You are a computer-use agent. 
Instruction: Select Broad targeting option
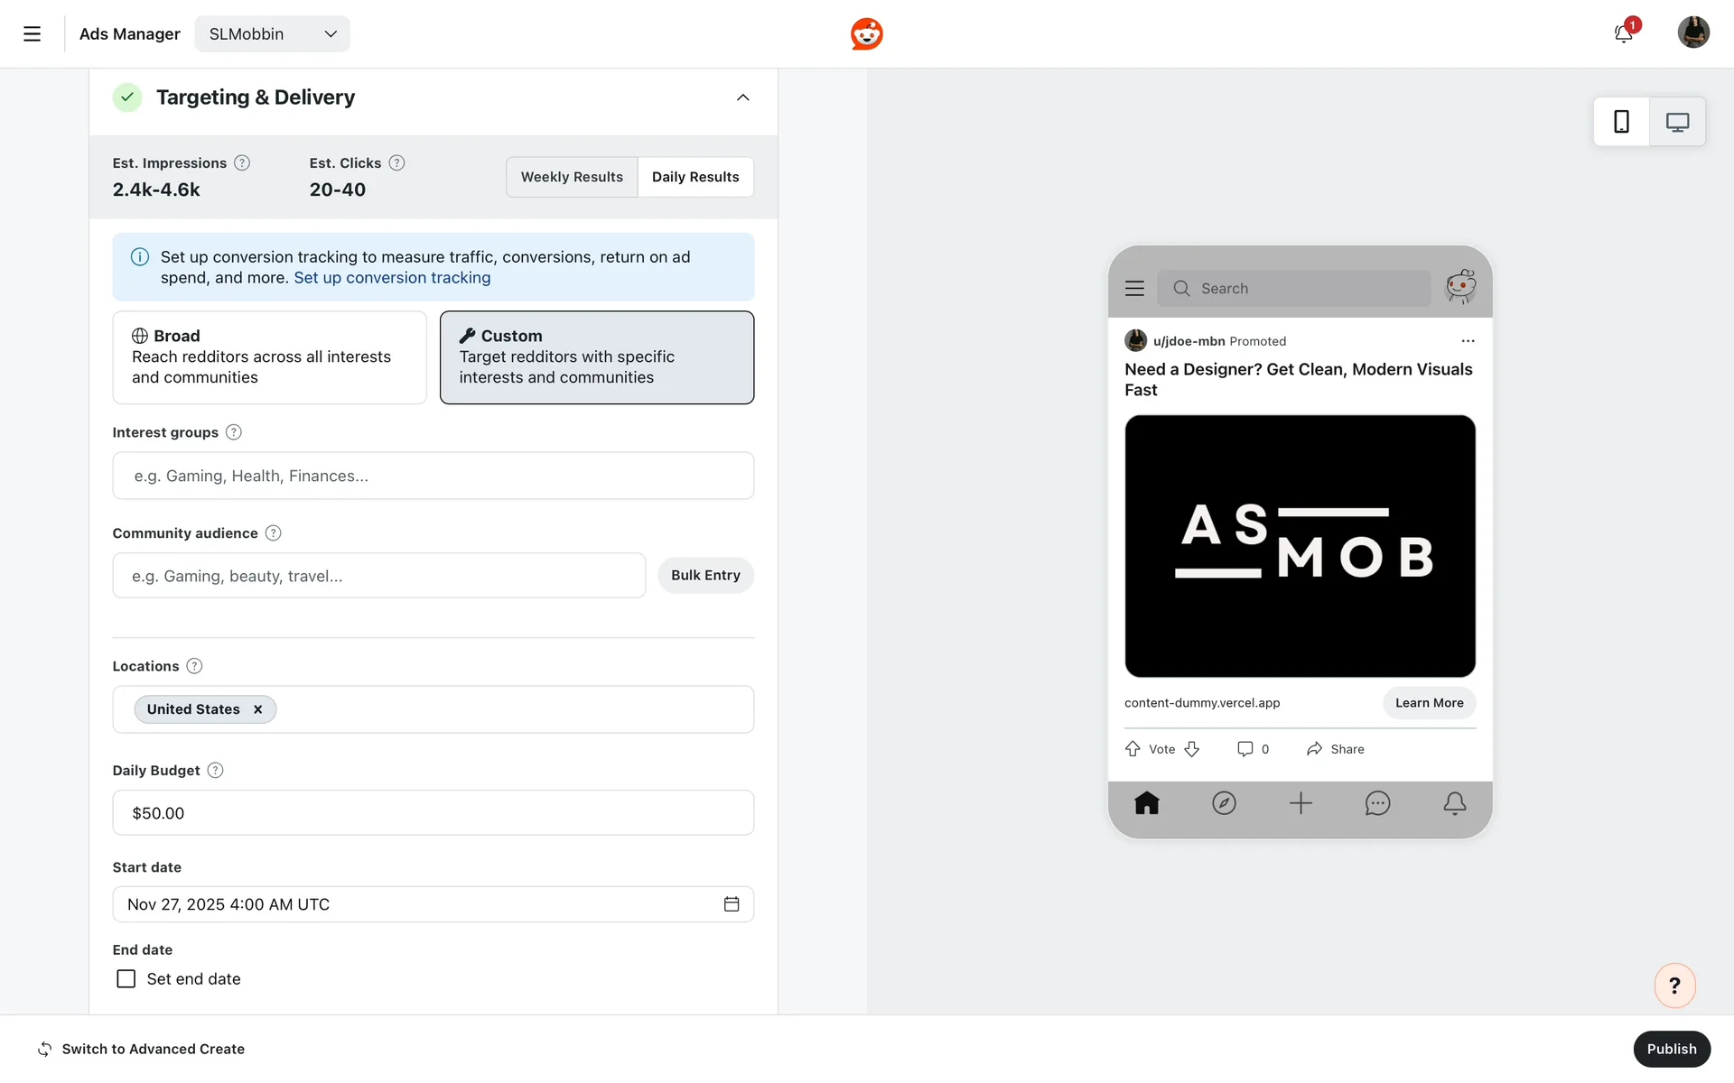(269, 357)
